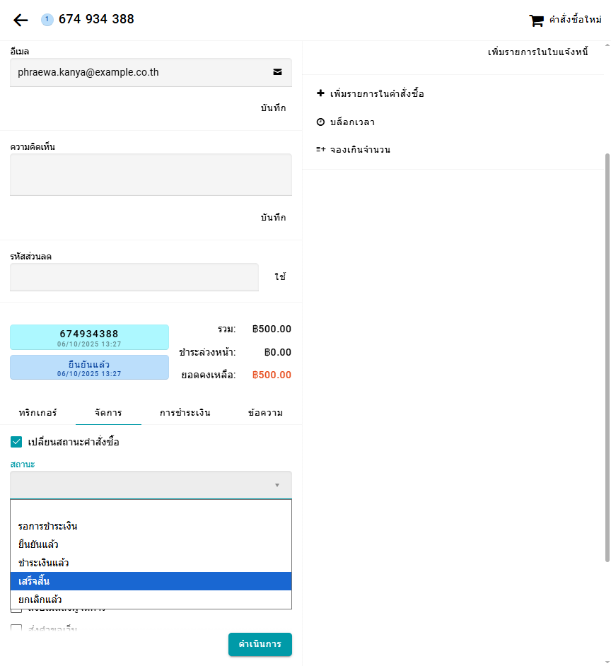Collapse the สถานะ dropdown via its arrow

tap(277, 485)
